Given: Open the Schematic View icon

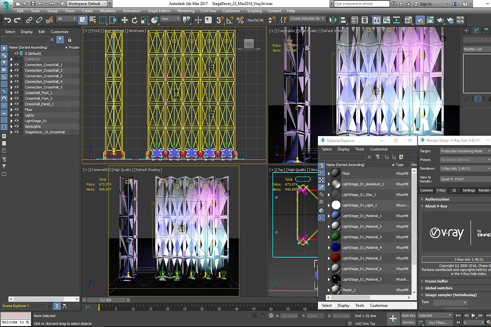Looking at the screenshot, I should 397,20.
